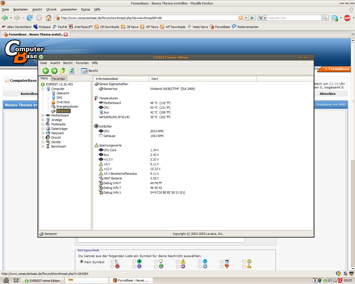Click Firefox stop loading button
The height and width of the screenshot is (284, 355).
39,18
